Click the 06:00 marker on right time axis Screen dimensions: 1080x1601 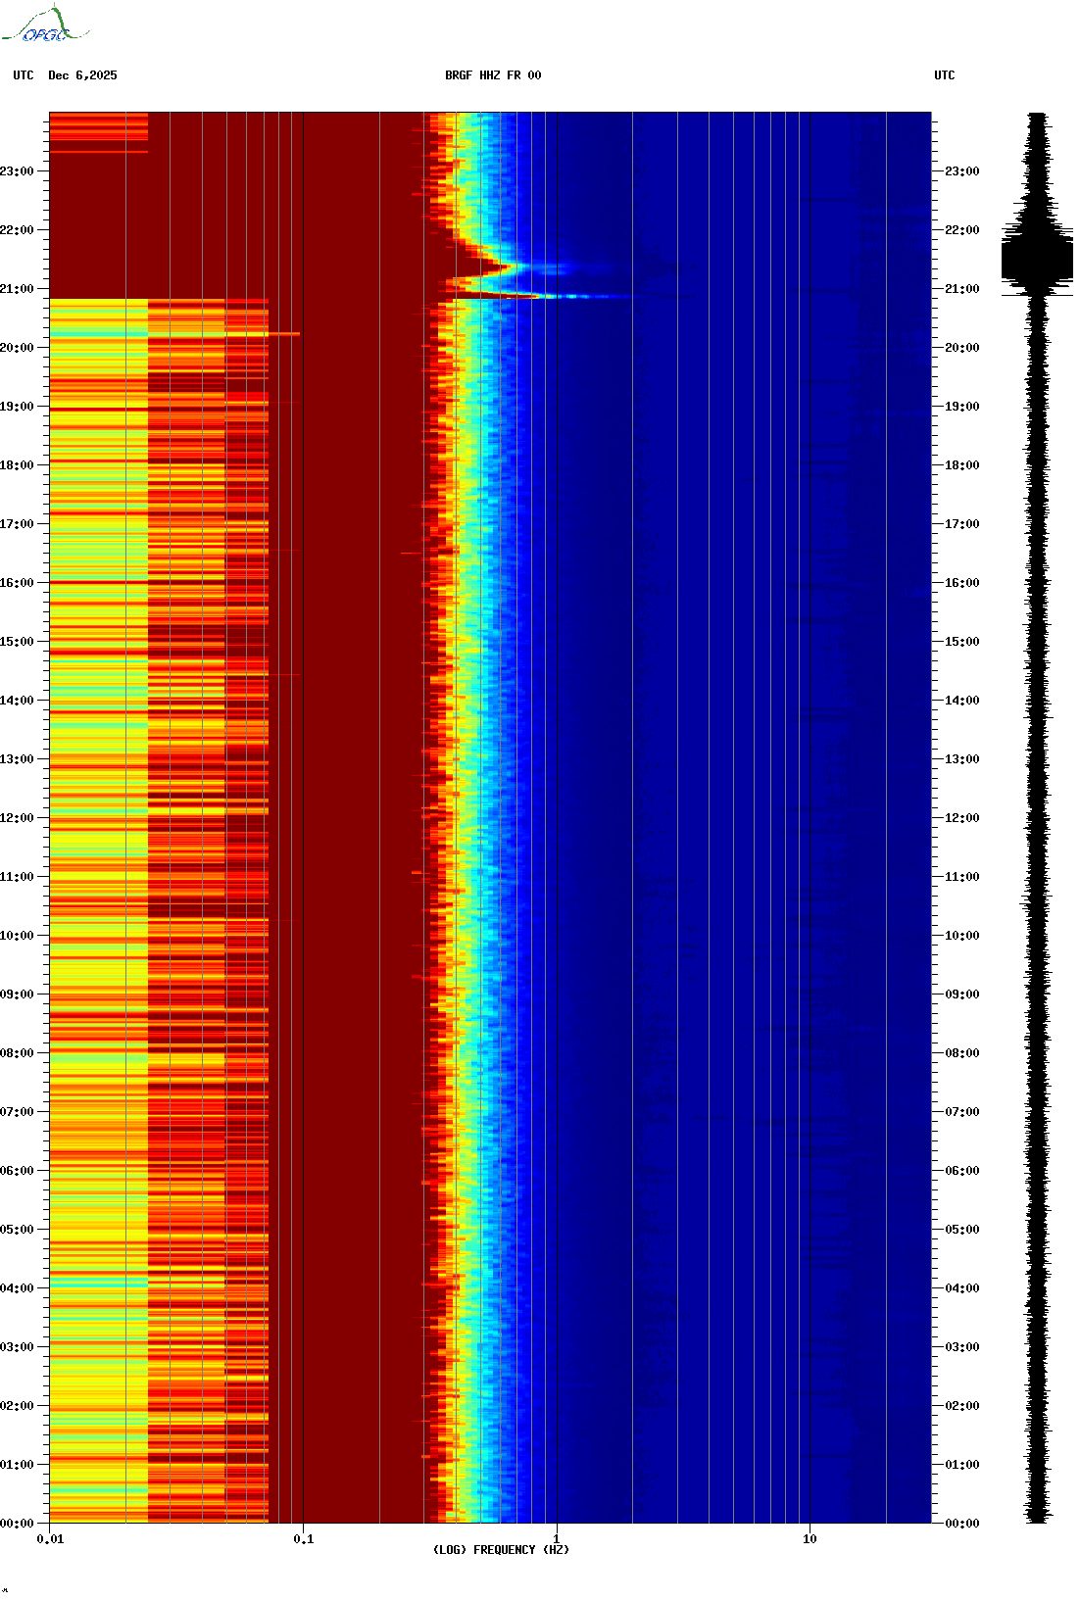(961, 1171)
